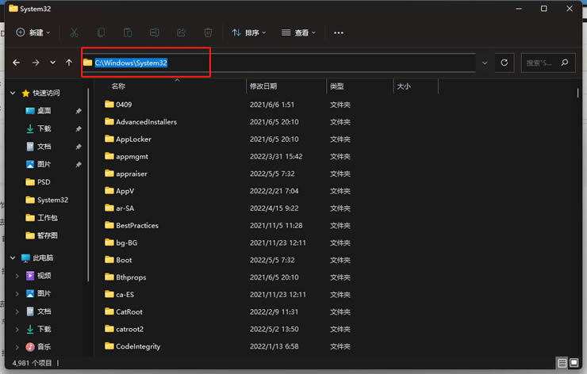587x374 pixels.
Task: Click the search box
Action: tap(547, 63)
